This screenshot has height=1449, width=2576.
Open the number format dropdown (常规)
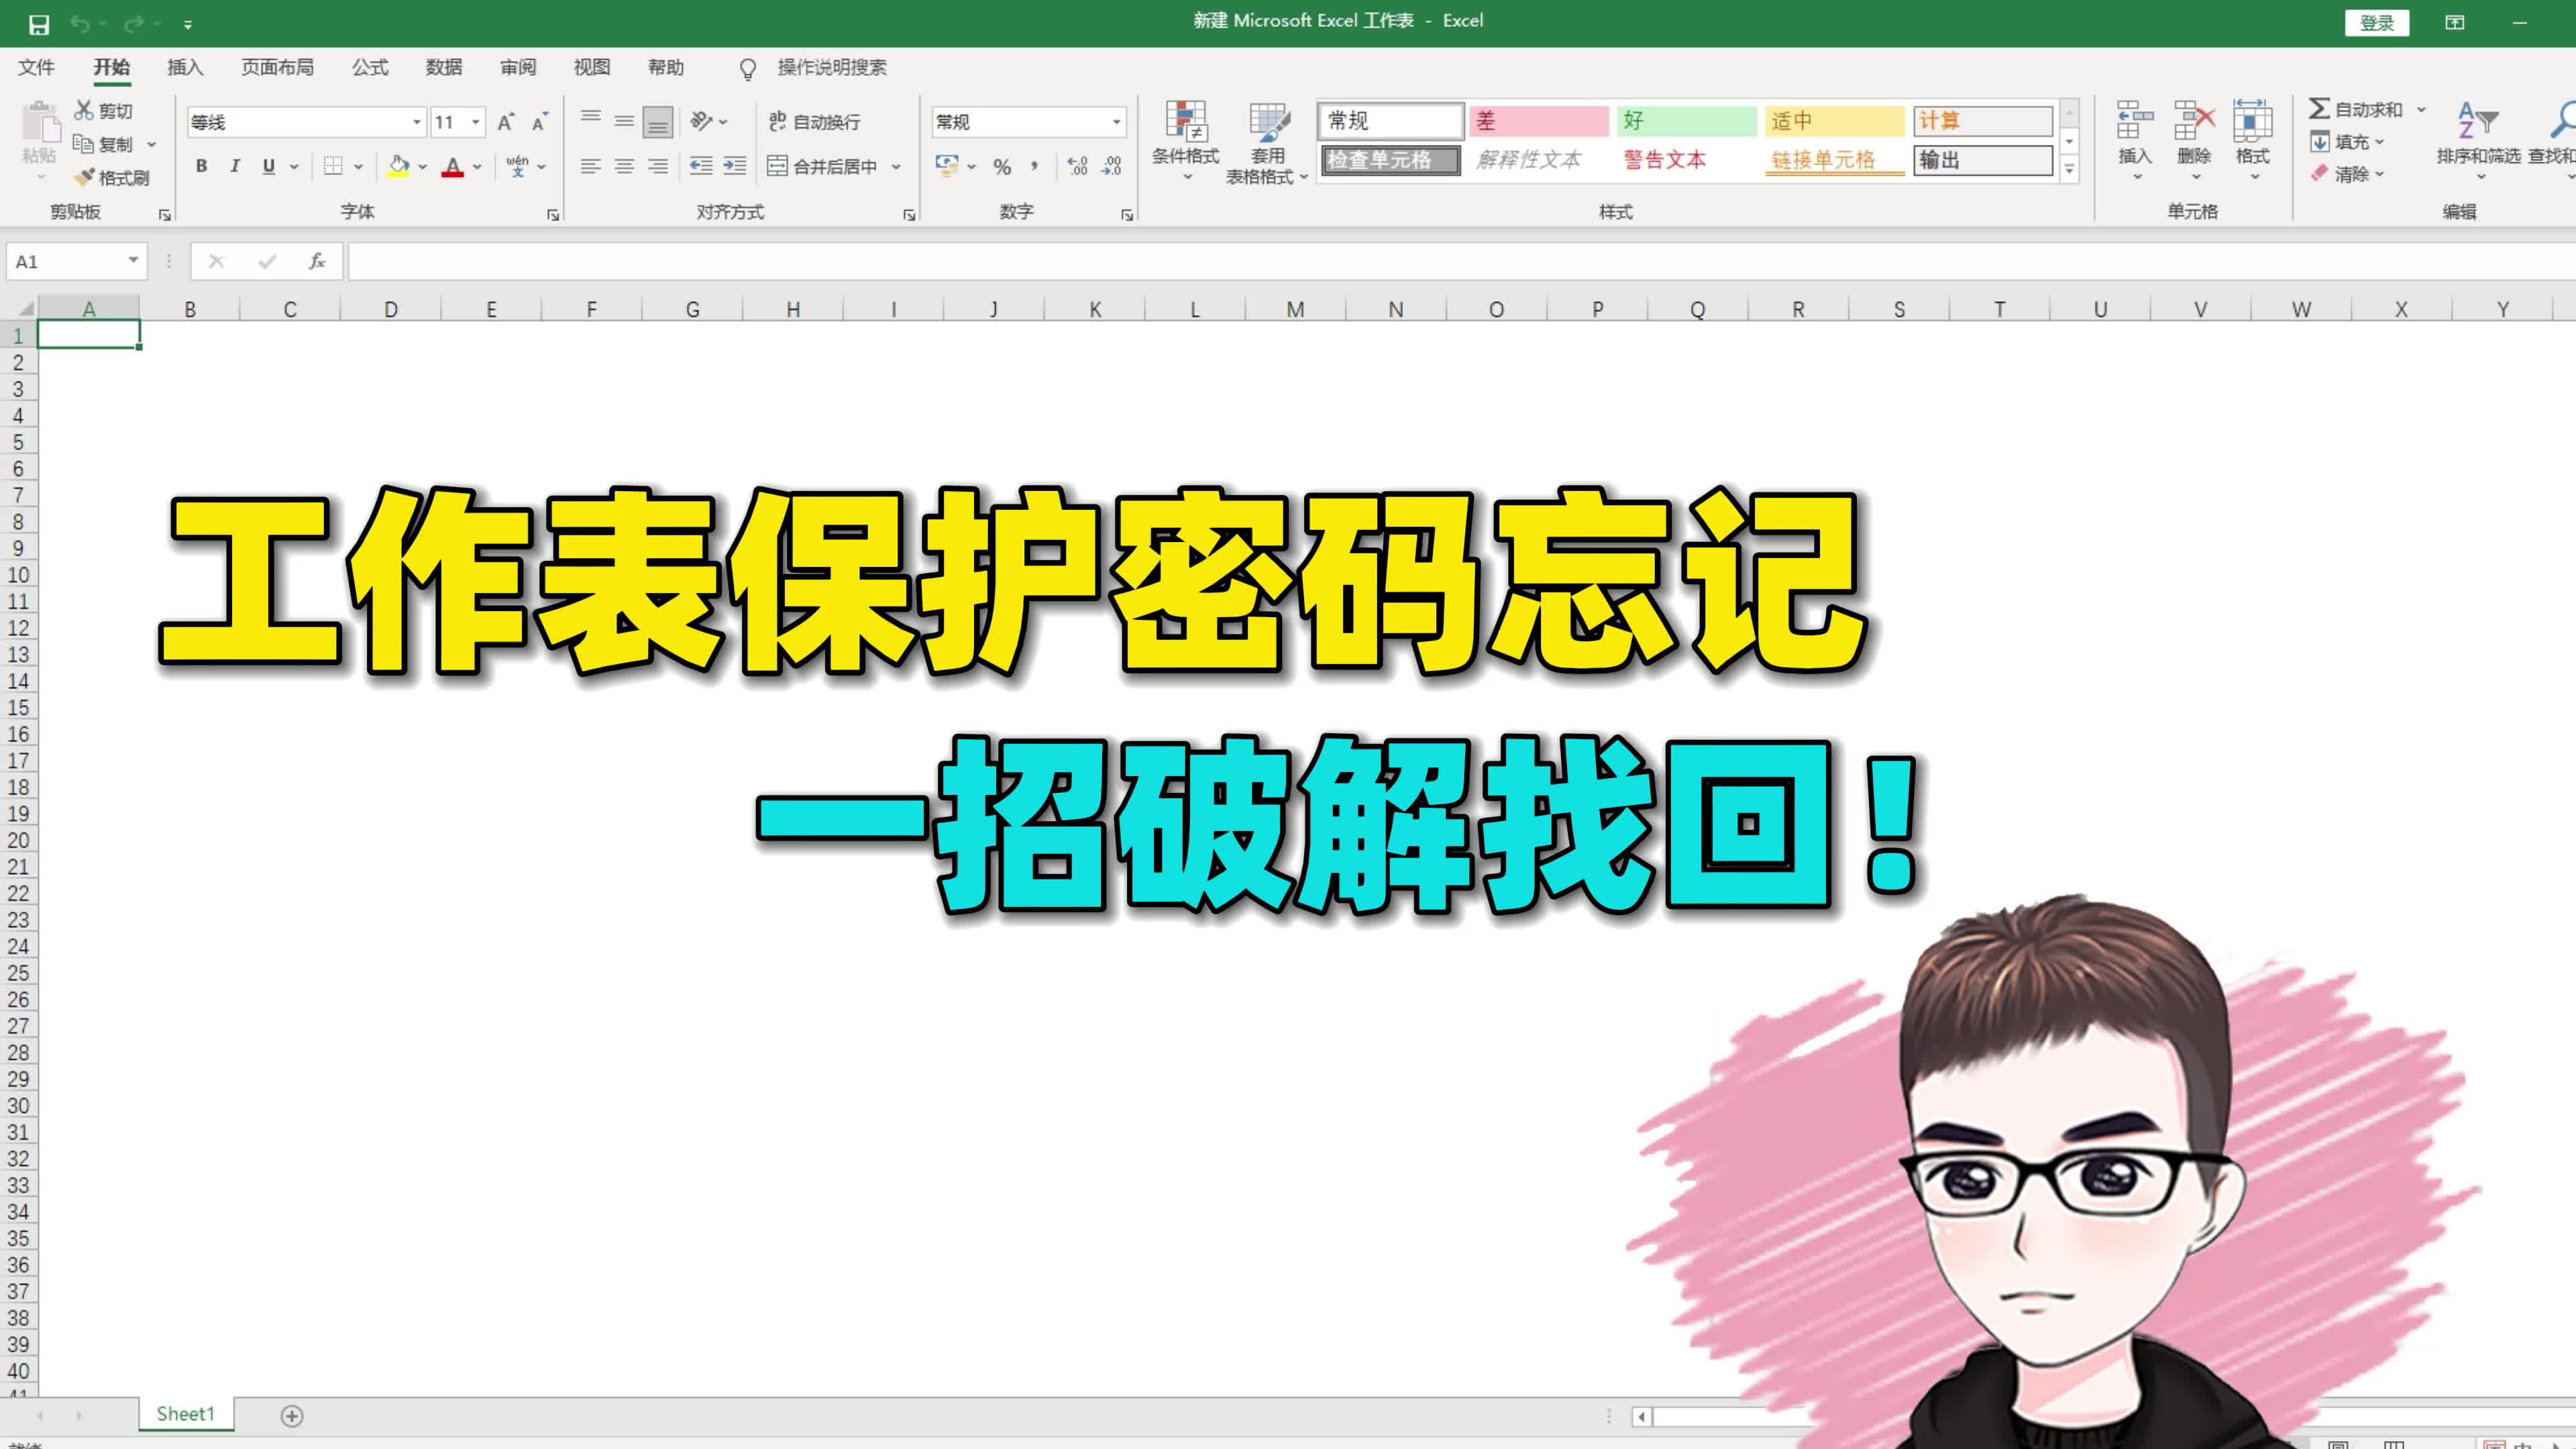click(1116, 122)
